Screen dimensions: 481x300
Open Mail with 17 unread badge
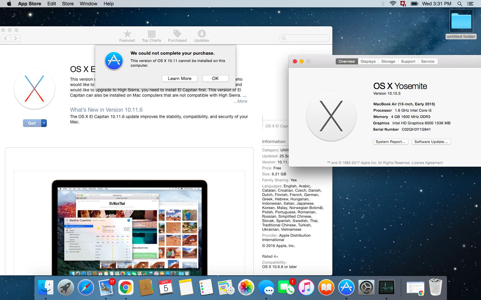coord(106,287)
